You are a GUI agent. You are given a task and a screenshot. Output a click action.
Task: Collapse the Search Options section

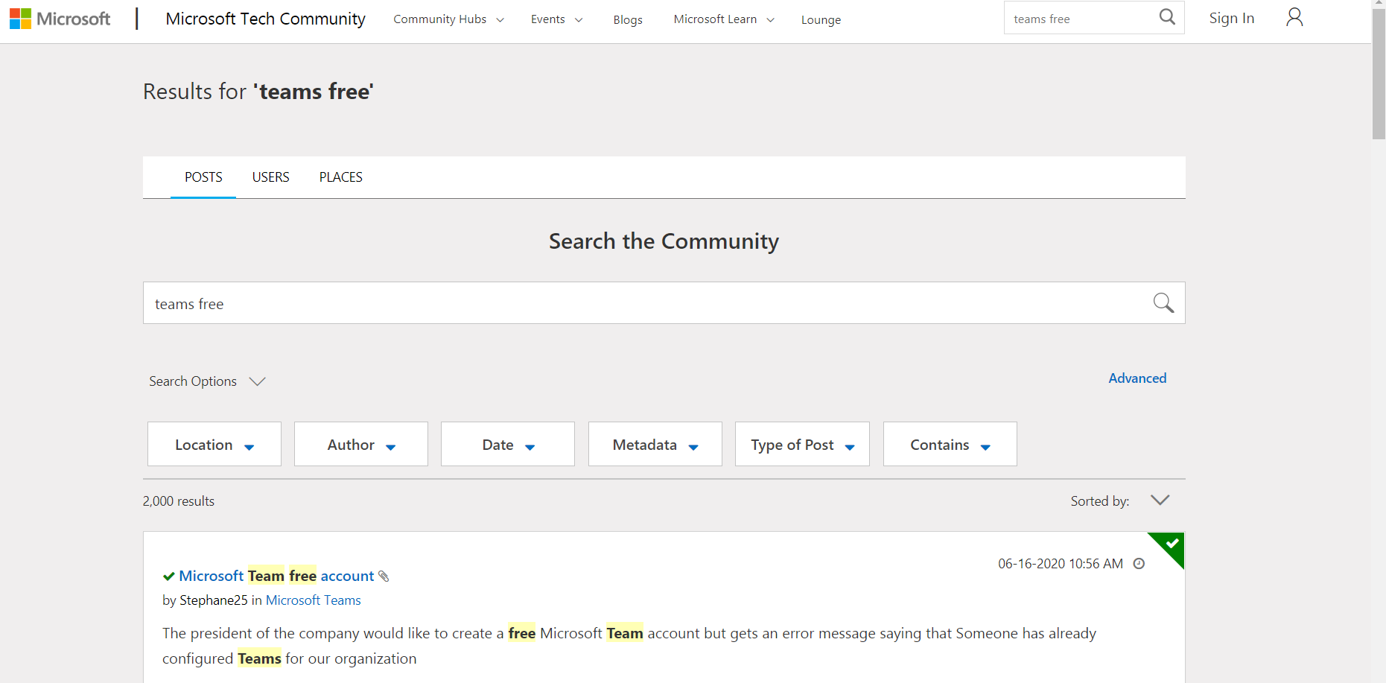(207, 381)
